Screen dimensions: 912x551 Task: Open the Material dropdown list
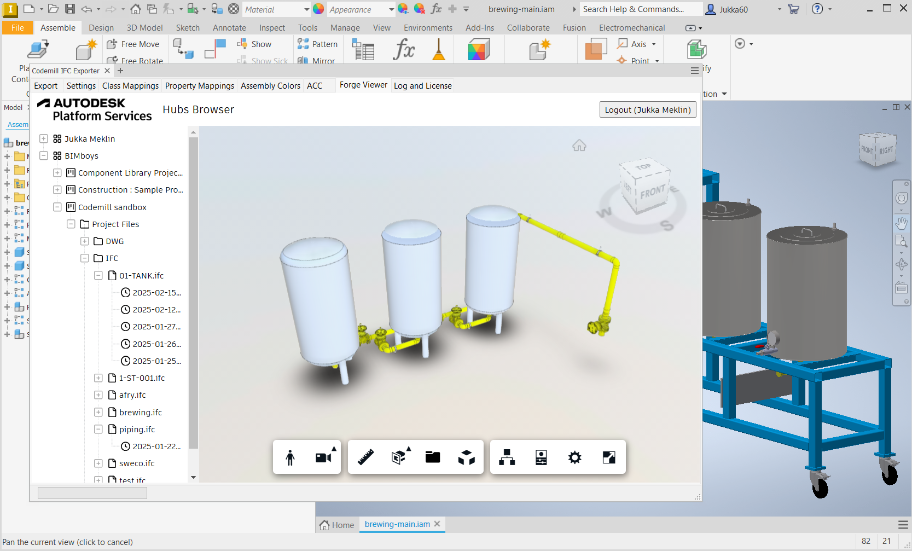(306, 9)
